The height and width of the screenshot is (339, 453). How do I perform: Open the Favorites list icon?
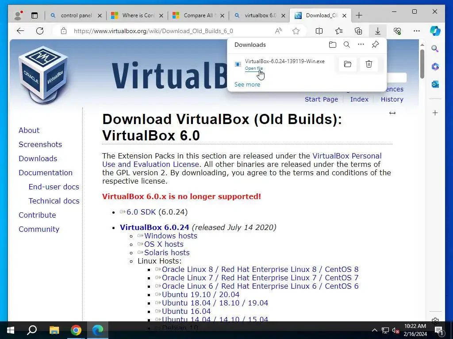[338, 31]
